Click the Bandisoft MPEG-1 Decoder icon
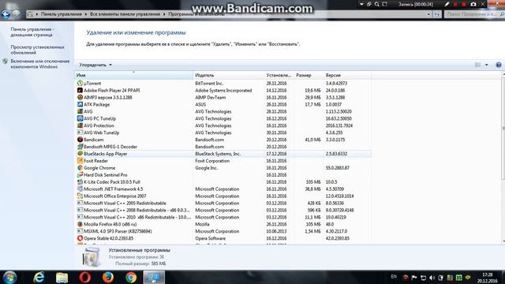This screenshot has width=505, height=284. click(80, 147)
